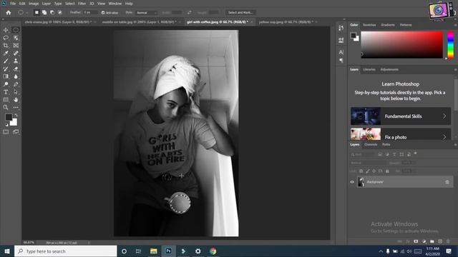458x257 pixels.
Task: Hide the Background layer visibility eye
Action: click(x=352, y=182)
